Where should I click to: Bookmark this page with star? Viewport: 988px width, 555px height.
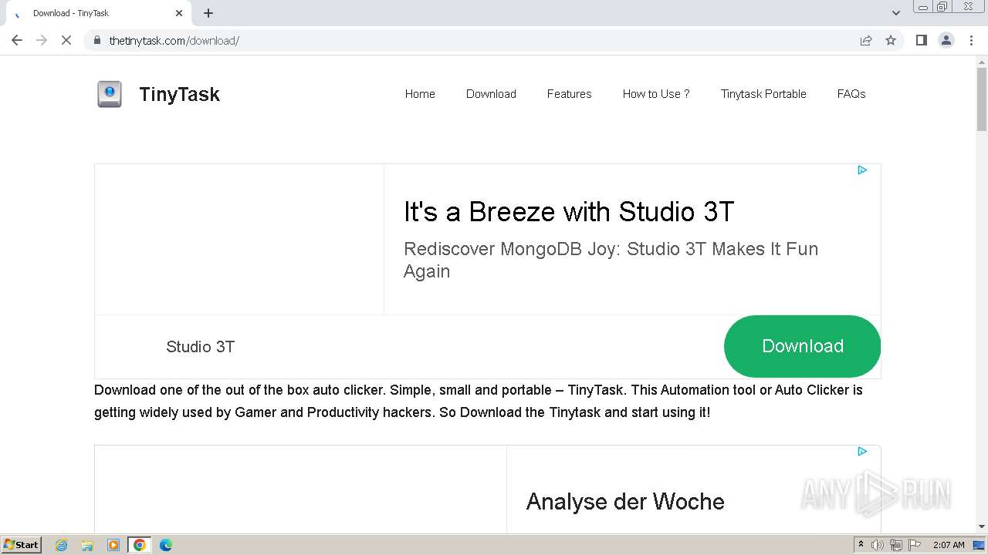[891, 40]
